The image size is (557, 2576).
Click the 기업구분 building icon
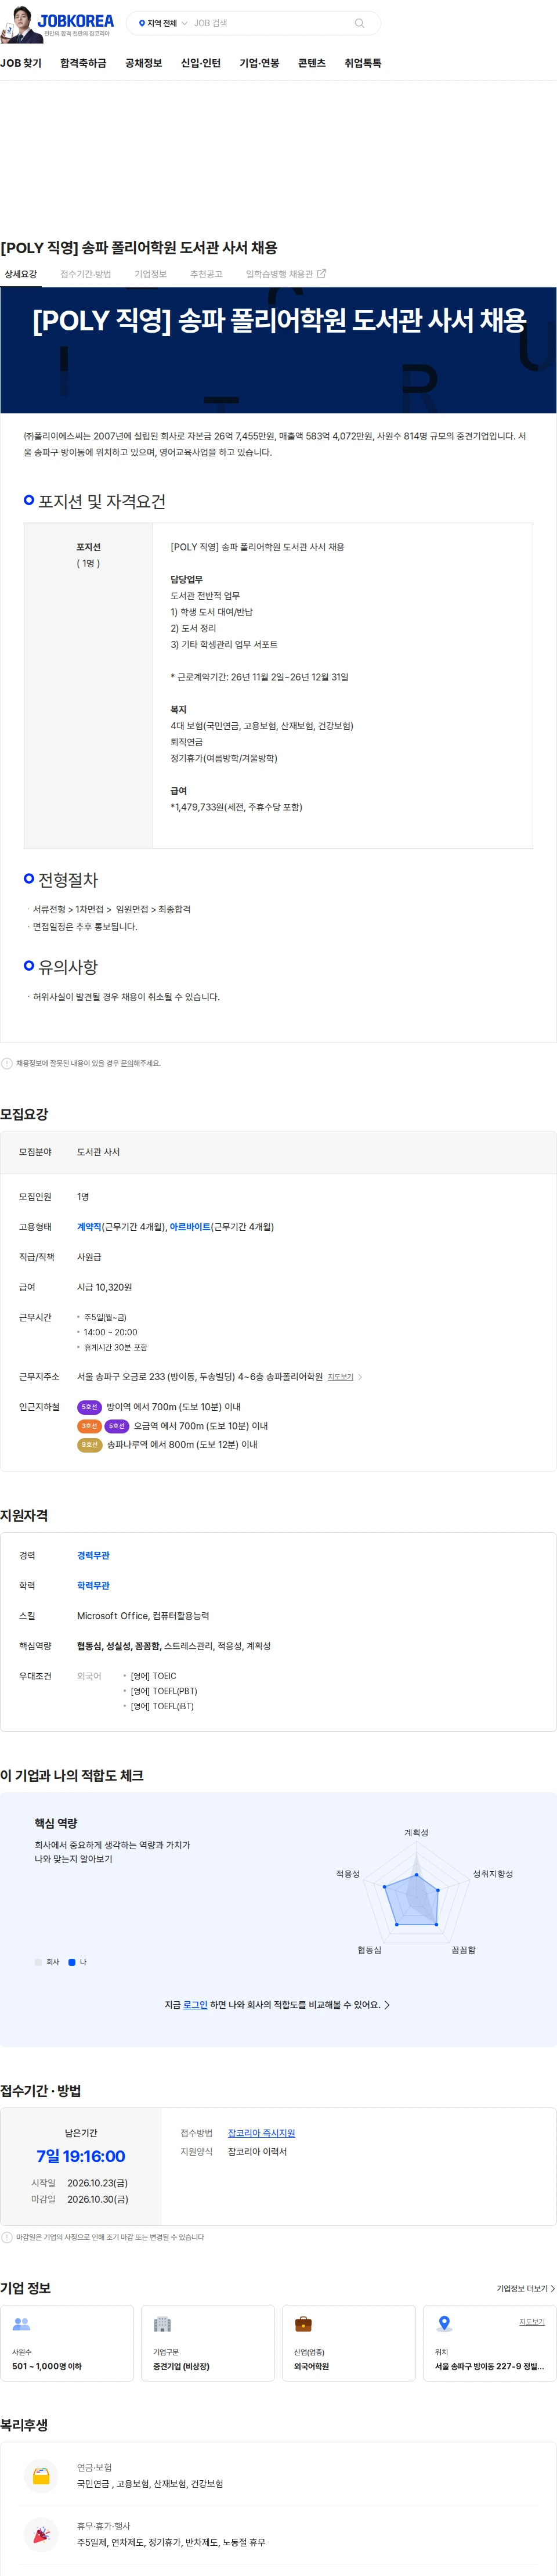pos(162,2324)
